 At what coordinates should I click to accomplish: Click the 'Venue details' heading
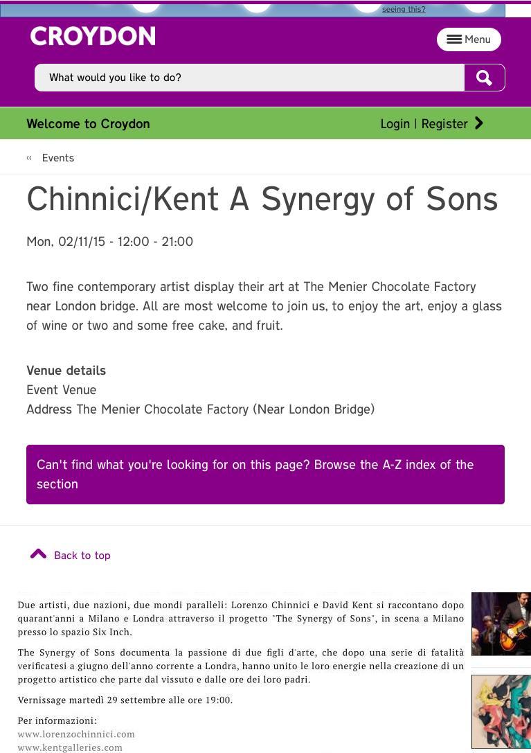pyautogui.click(x=66, y=371)
